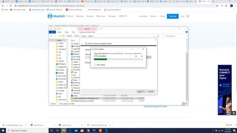Advance the MuleSoft CONNECT ad arrow
The width and height of the screenshot is (237, 133).
click(234, 113)
